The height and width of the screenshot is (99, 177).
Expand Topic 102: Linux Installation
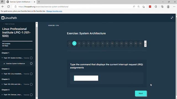tap(2, 74)
